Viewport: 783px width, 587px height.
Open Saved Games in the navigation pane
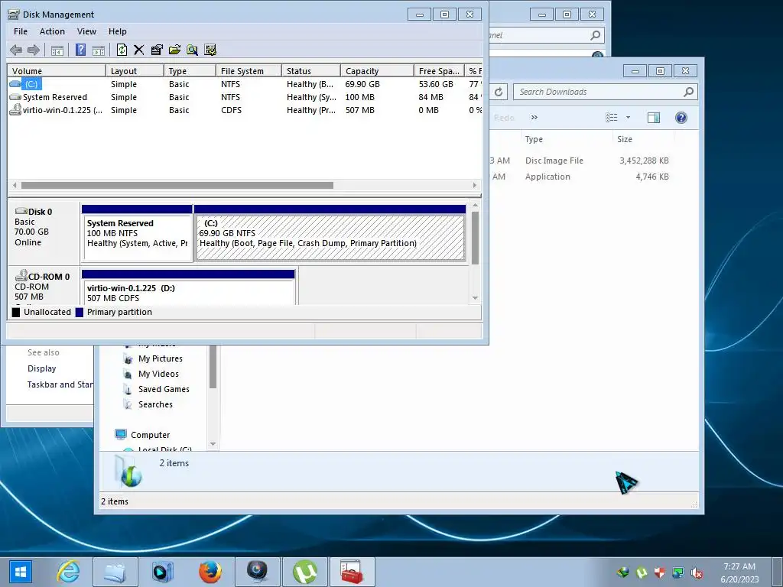pyautogui.click(x=164, y=389)
